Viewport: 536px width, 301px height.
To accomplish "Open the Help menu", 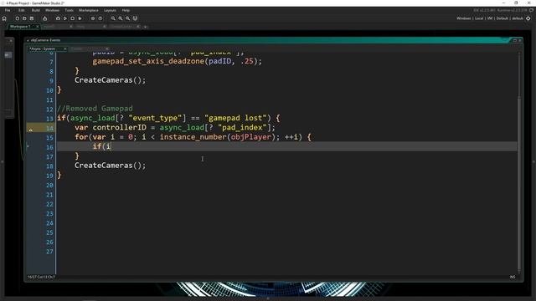I will (x=126, y=10).
